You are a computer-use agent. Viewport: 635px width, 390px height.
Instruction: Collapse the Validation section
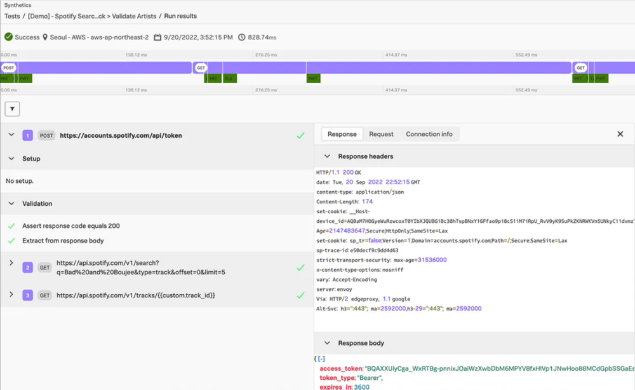[x=11, y=203]
